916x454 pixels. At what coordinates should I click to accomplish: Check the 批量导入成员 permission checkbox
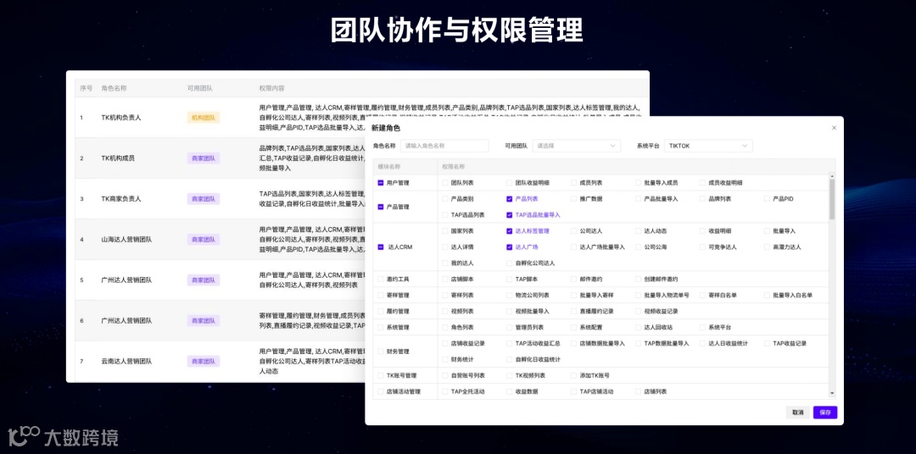click(x=638, y=183)
